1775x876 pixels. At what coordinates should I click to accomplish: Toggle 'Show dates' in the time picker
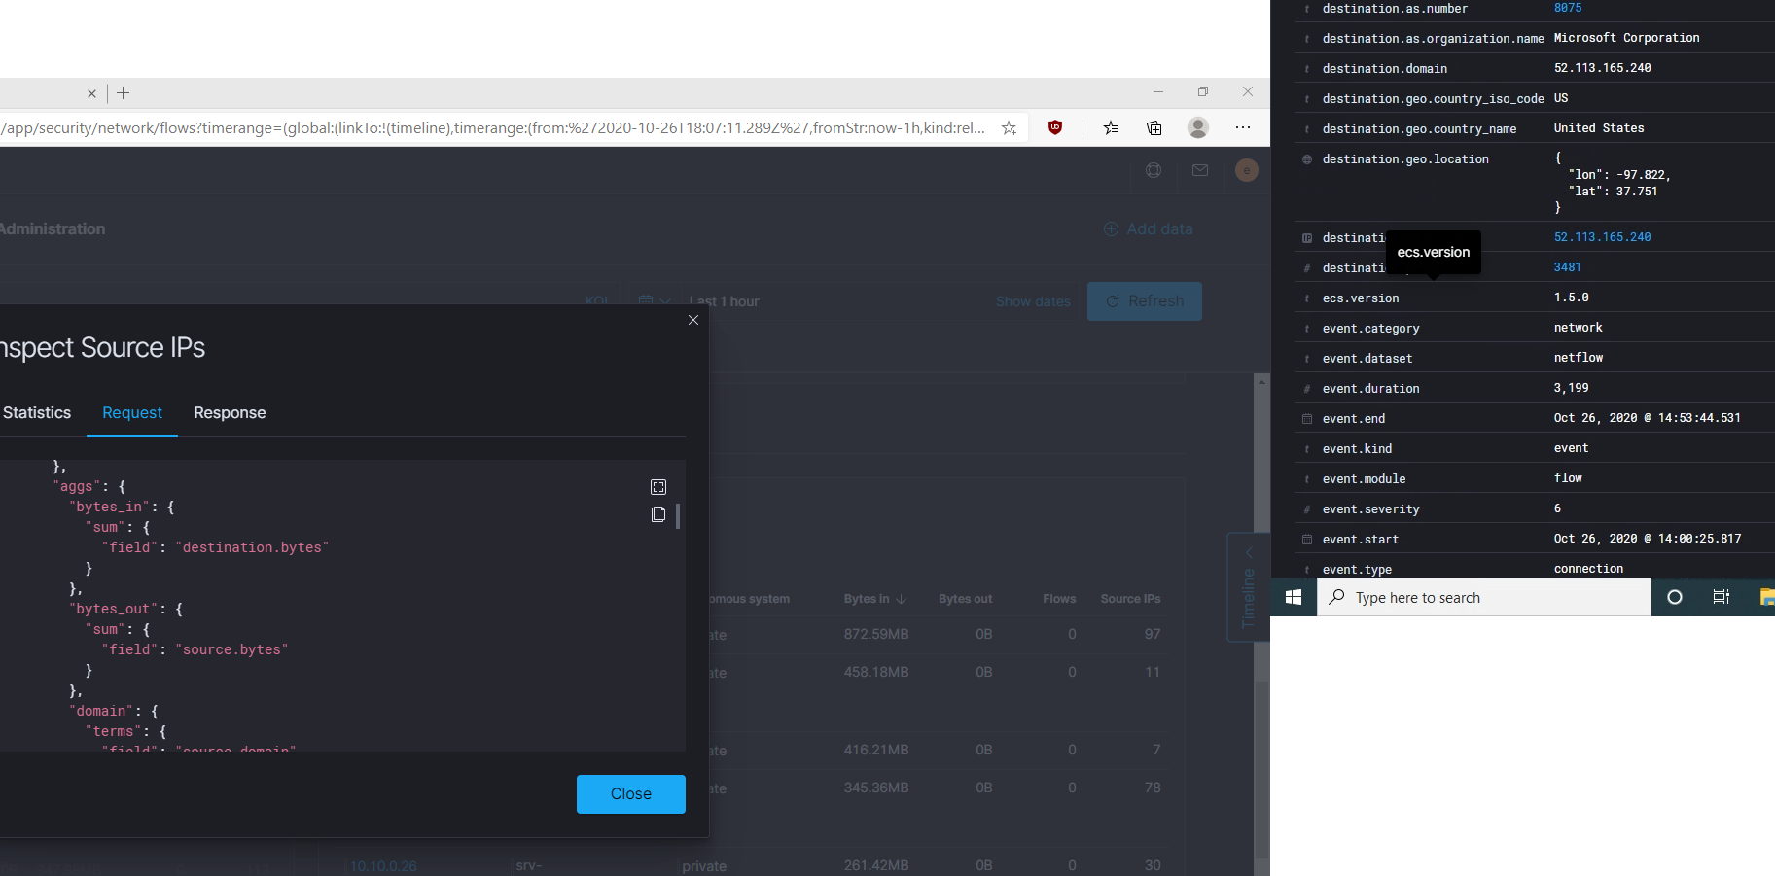pyautogui.click(x=1033, y=301)
